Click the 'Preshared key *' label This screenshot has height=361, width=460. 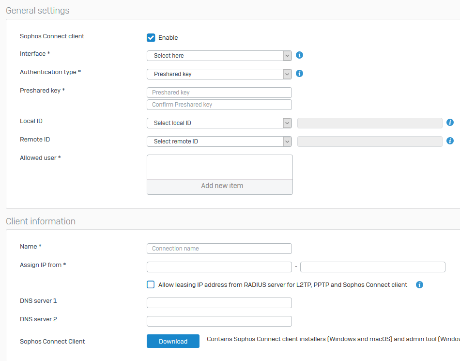click(x=42, y=91)
